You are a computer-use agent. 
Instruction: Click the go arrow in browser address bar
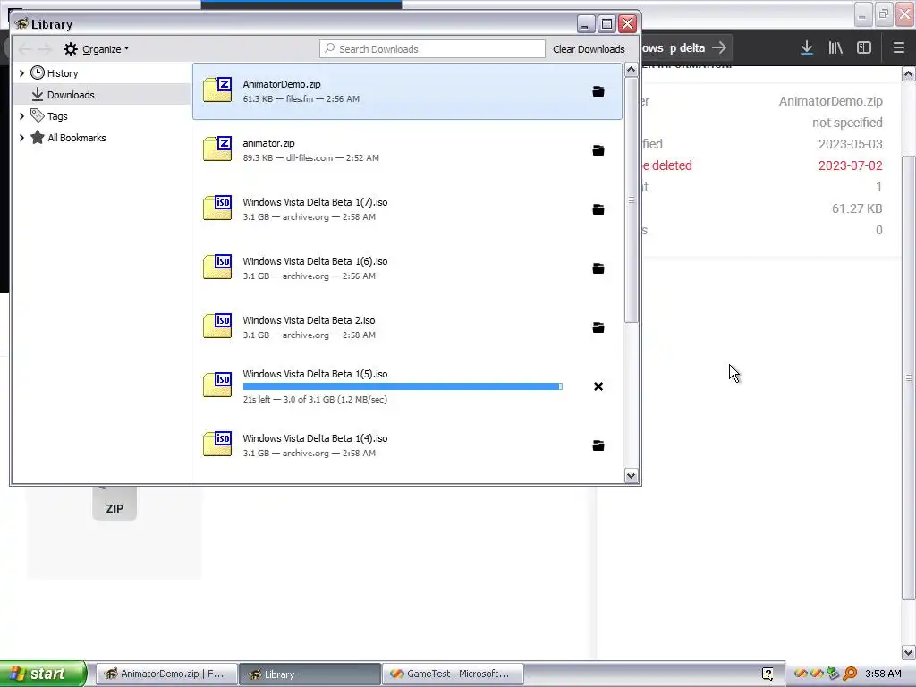click(719, 47)
